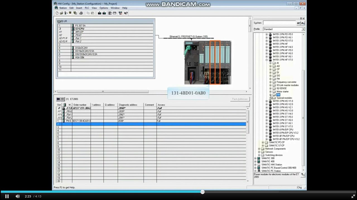Click the rack view horizontal scrollbar
The image size is (357, 200).
(x=103, y=91)
